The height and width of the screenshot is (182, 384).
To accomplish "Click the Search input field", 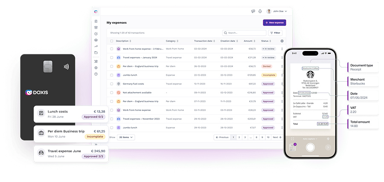I will 244,33.
